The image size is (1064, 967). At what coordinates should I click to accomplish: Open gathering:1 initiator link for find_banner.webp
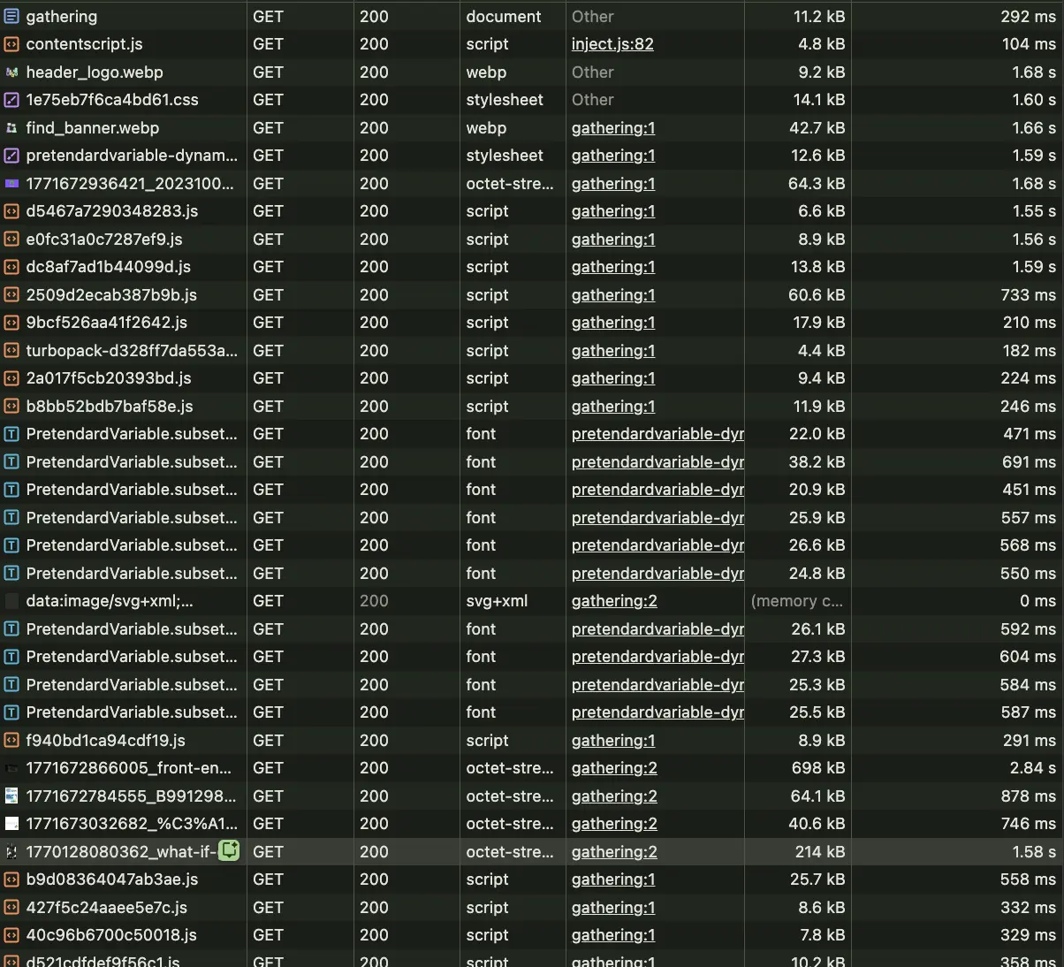pyautogui.click(x=613, y=128)
